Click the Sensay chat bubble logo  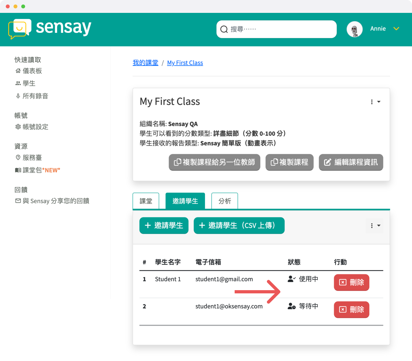click(x=20, y=29)
